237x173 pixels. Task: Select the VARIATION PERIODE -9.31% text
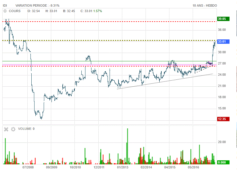(37, 5)
